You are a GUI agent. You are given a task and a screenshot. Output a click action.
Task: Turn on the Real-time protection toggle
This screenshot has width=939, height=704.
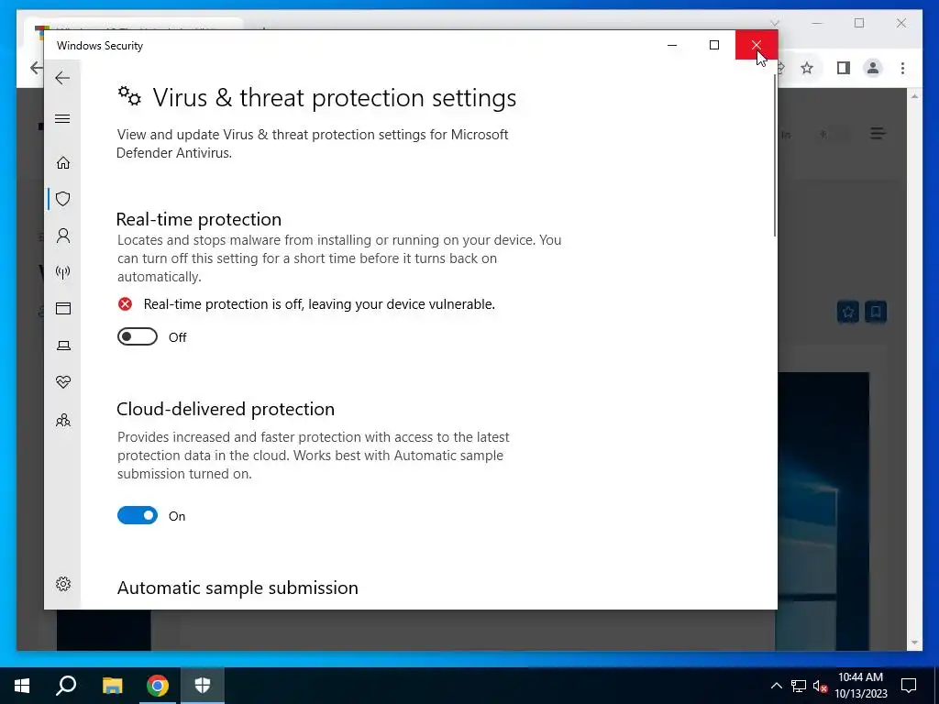tap(138, 337)
